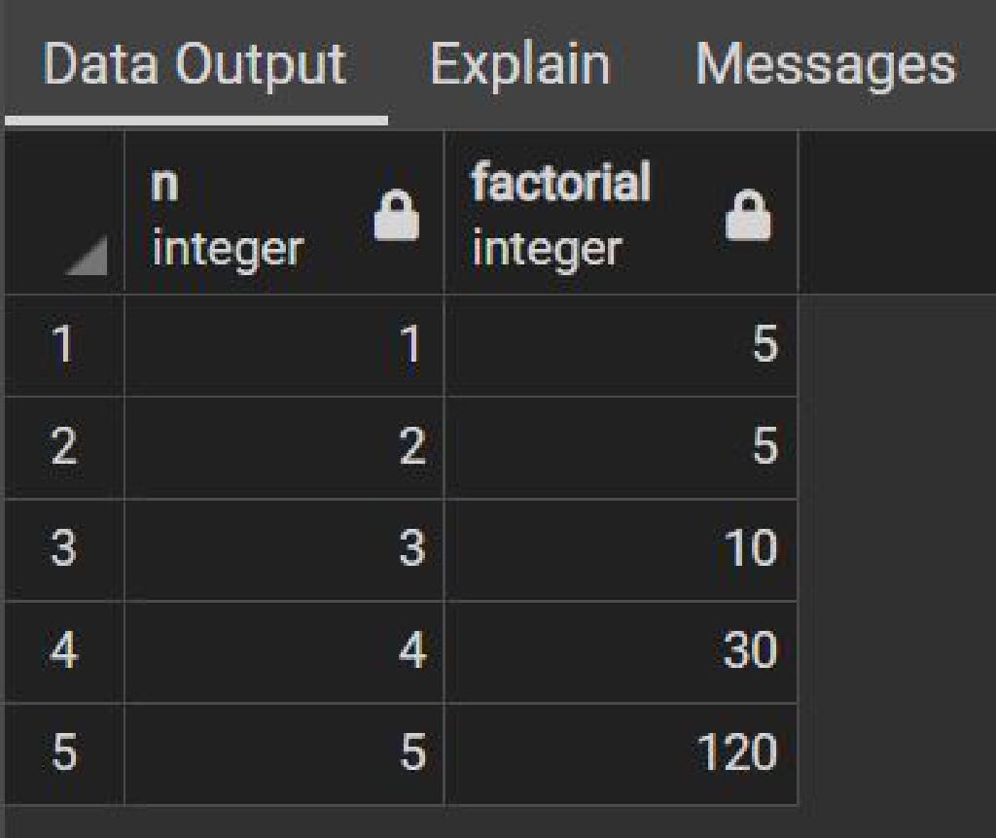This screenshot has width=996, height=838.
Task: Click n cell in row 5
Action: [x=284, y=754]
